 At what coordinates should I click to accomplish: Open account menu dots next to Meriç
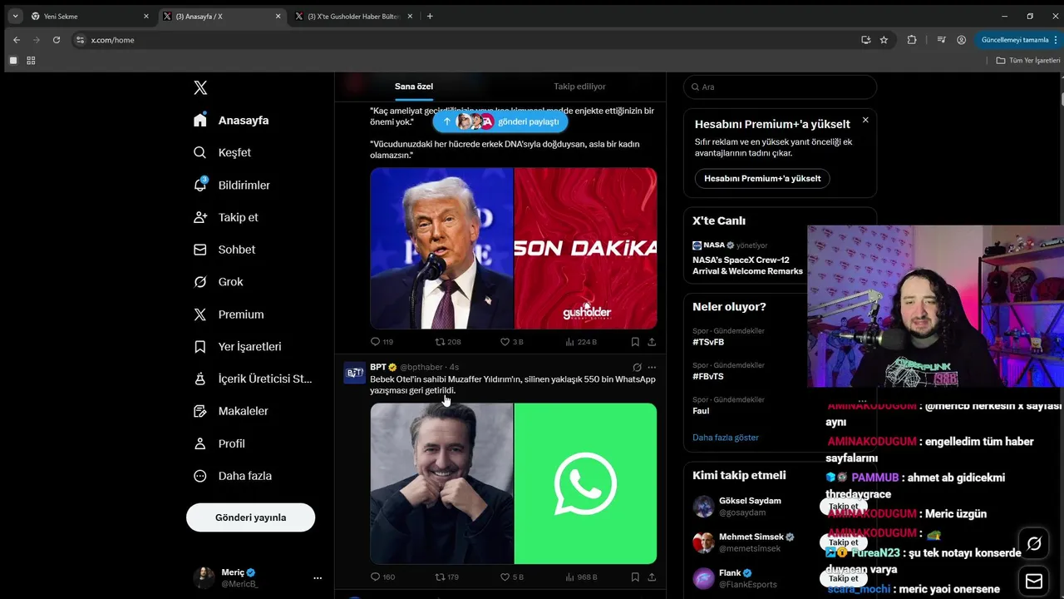pyautogui.click(x=318, y=577)
